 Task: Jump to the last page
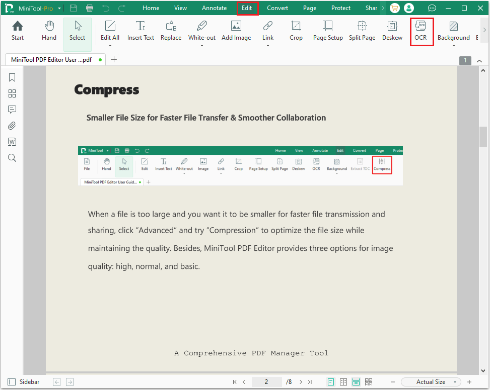tap(310, 382)
